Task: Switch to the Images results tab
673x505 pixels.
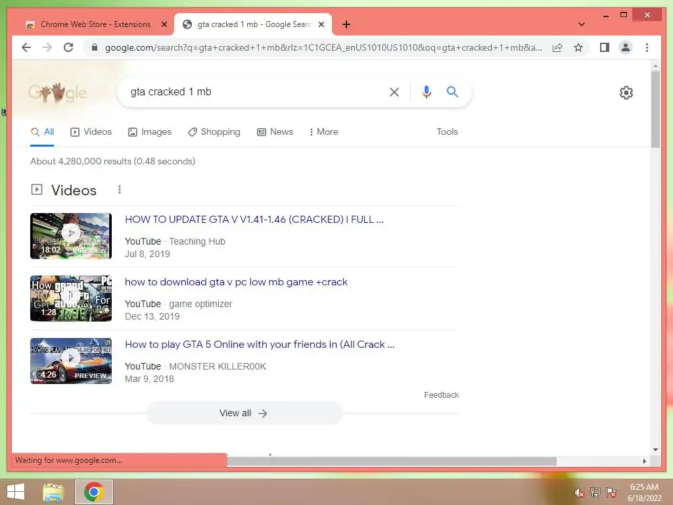Action: (x=150, y=132)
